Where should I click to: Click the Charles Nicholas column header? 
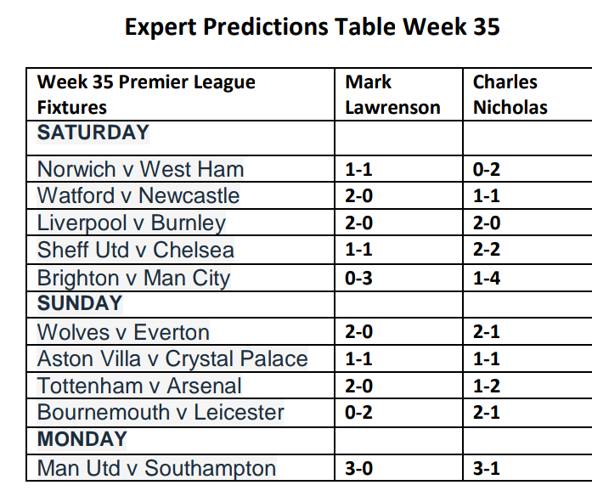click(510, 94)
